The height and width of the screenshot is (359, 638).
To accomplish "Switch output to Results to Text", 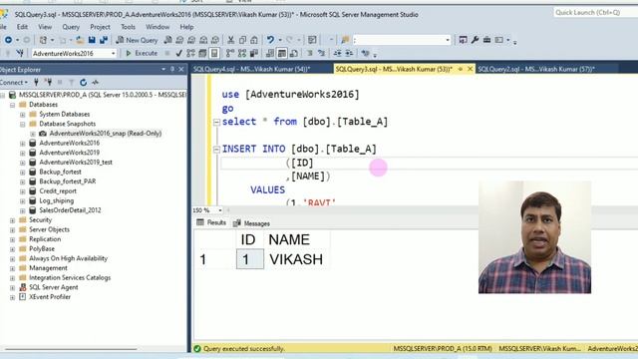I will (x=270, y=53).
